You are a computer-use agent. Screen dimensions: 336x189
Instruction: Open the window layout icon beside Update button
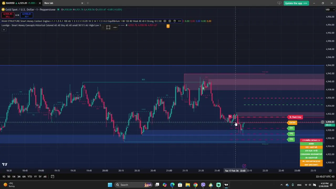tap(279, 3)
